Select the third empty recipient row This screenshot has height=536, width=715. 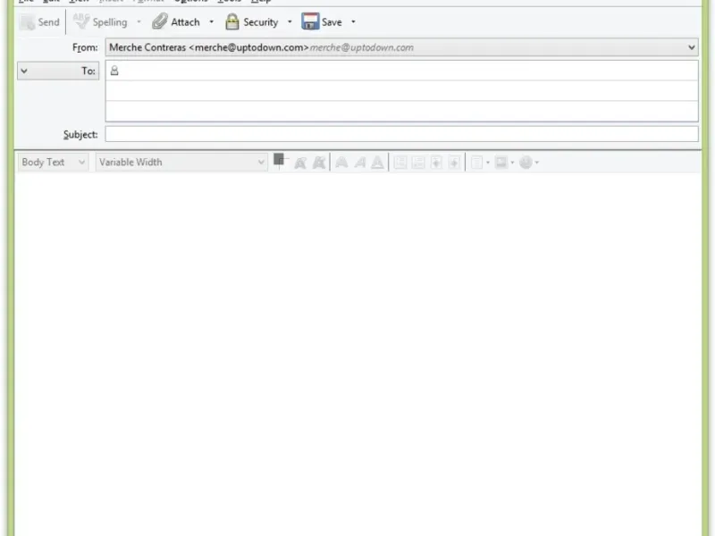[401, 111]
